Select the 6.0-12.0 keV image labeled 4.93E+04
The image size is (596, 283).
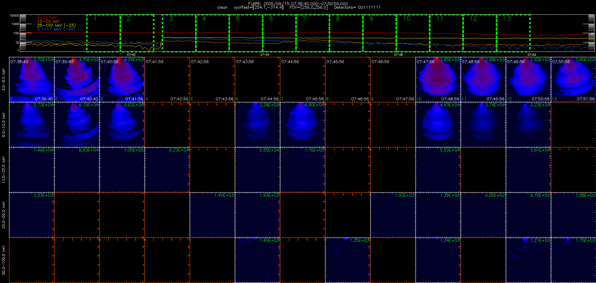[x=438, y=125]
